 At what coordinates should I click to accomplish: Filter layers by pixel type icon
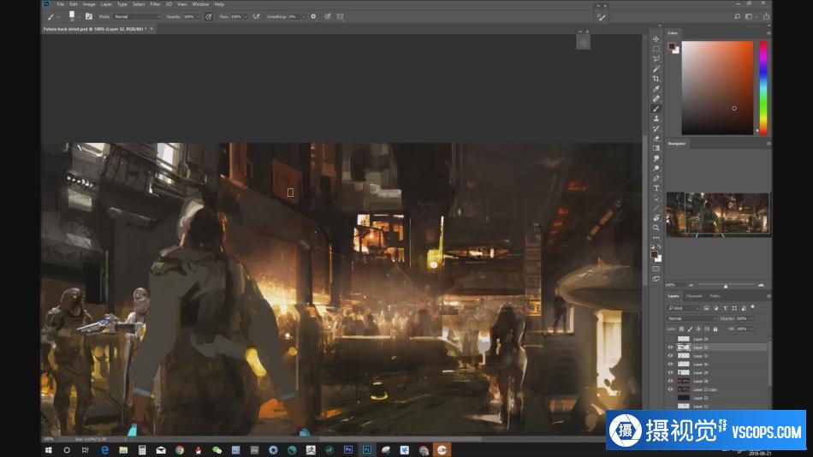[706, 308]
